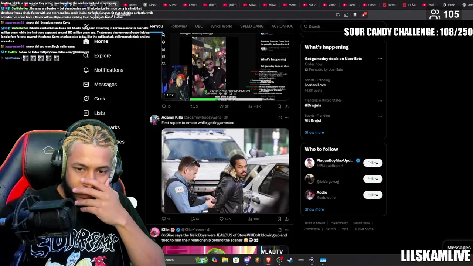Image resolution: width=473 pixels, height=266 pixels.
Task: Open File Explorer from the taskbar
Action: pos(225,260)
